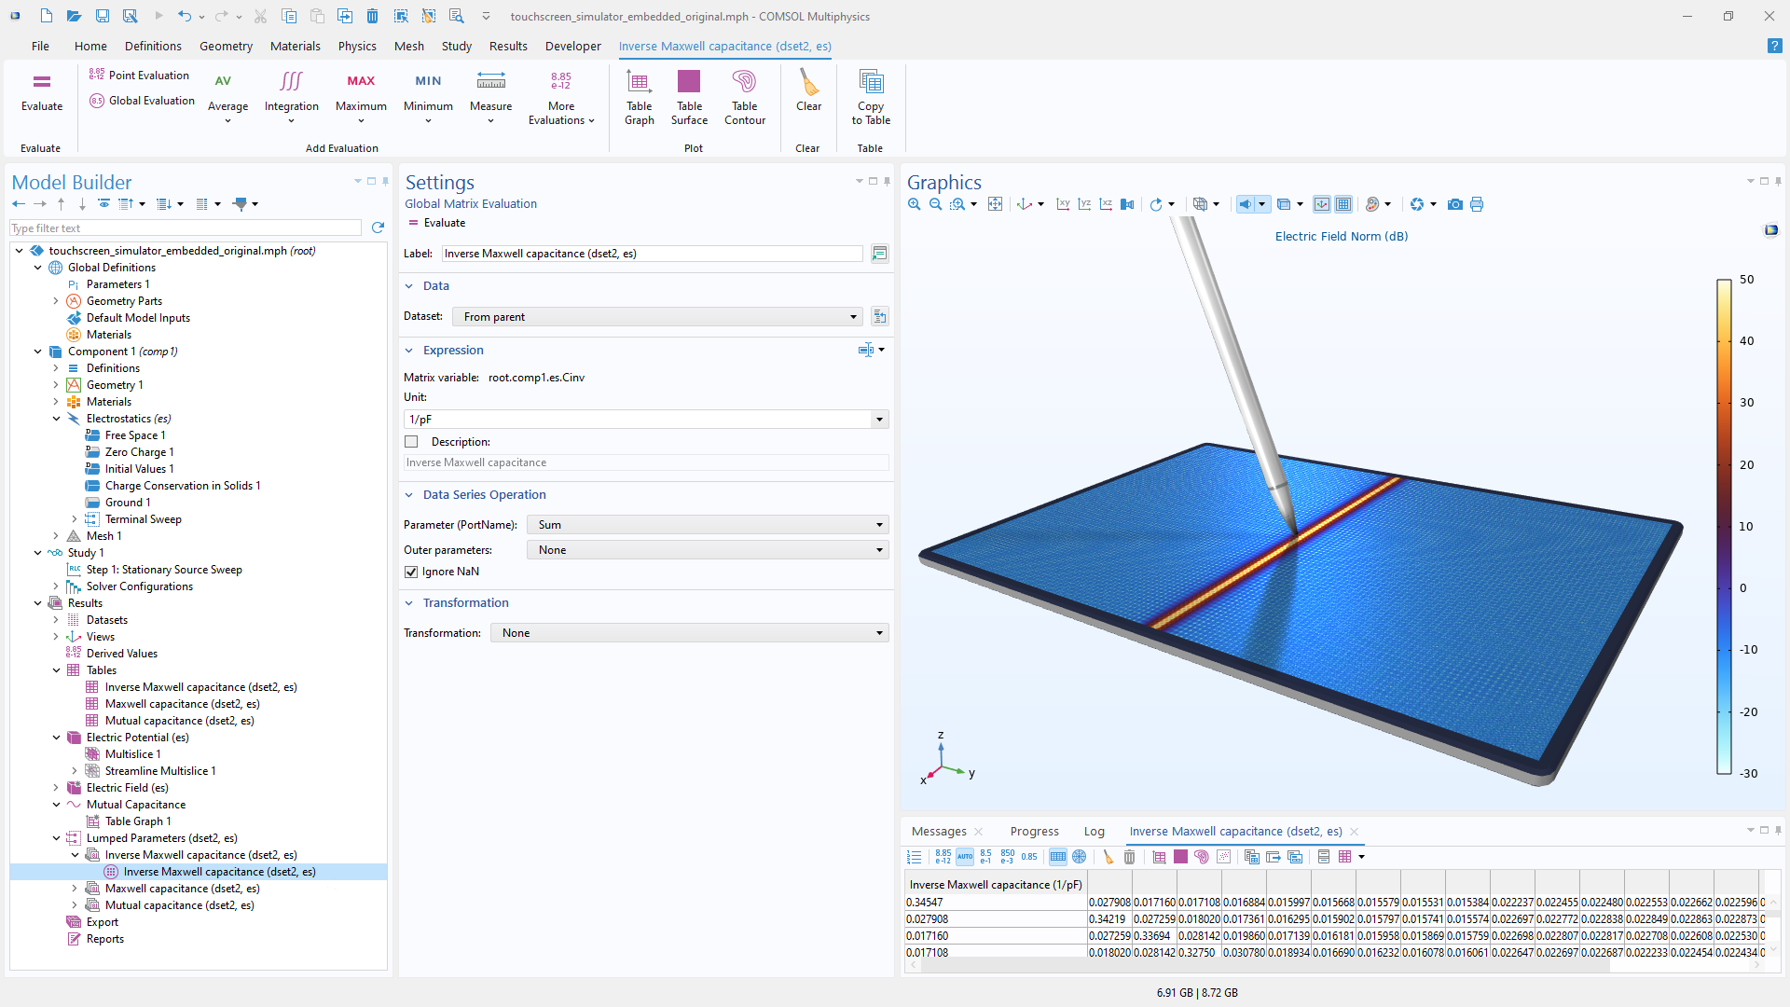Click the Evaluate button in Settings
This screenshot has height=1007, width=1790.
436,223
